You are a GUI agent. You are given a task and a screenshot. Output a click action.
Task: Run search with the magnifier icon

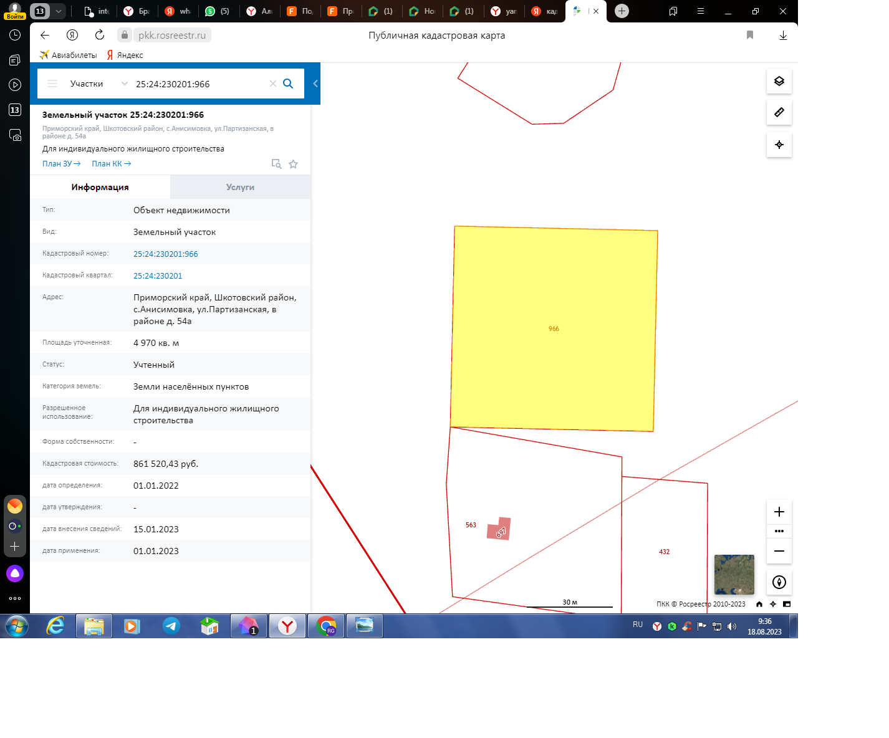288,84
